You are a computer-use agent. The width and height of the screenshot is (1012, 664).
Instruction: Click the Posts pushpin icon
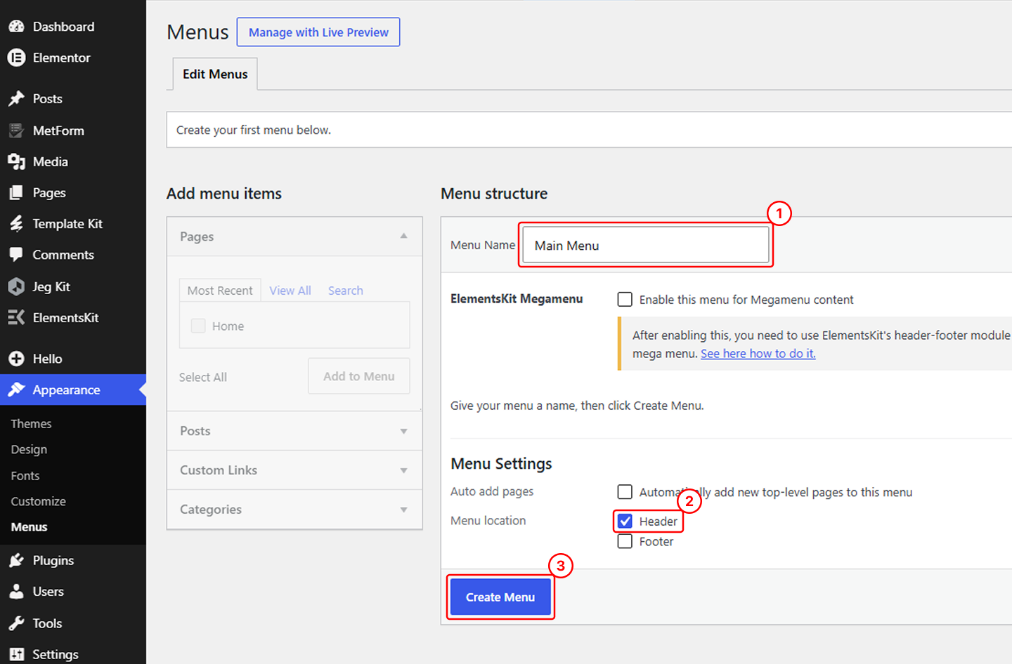(16, 99)
